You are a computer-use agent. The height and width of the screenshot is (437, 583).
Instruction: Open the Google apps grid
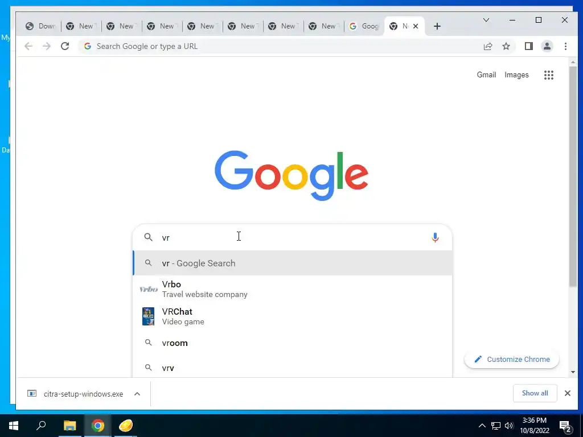coord(549,75)
